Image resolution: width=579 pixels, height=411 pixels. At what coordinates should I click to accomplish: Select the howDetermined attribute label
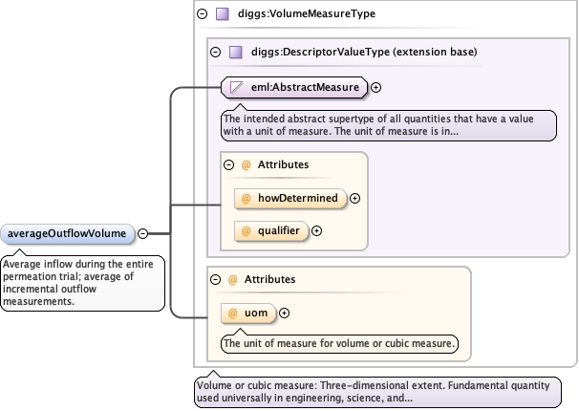(x=297, y=199)
